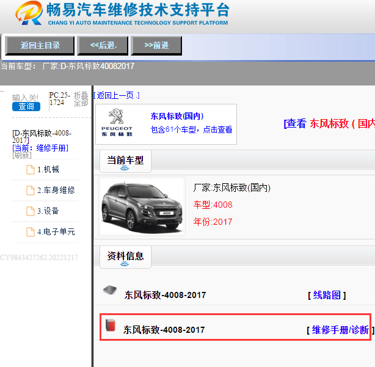Open the 线路图 link

327,296
